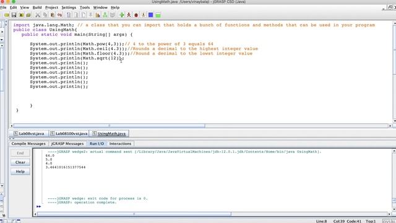Click right arrow of editor horizontal scrollbar
The height and width of the screenshot is (223, 396).
(x=390, y=126)
